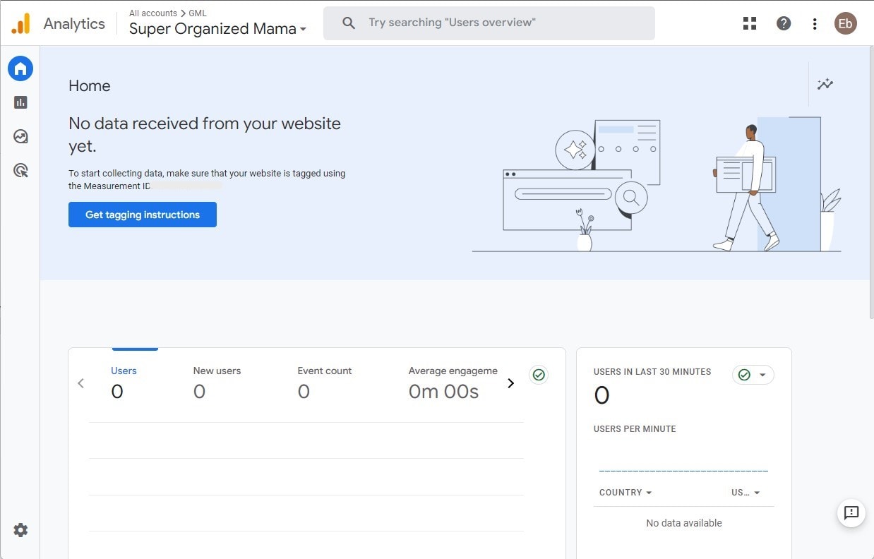
Task: Select the Average engagement time tab
Action: coord(453,383)
